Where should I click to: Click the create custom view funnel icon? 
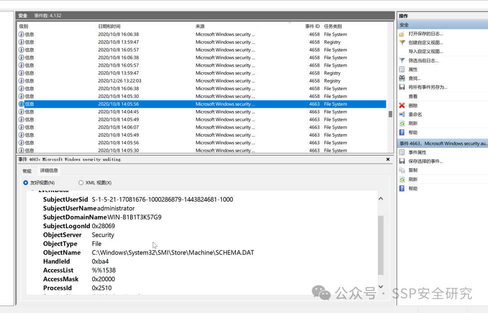[402, 42]
